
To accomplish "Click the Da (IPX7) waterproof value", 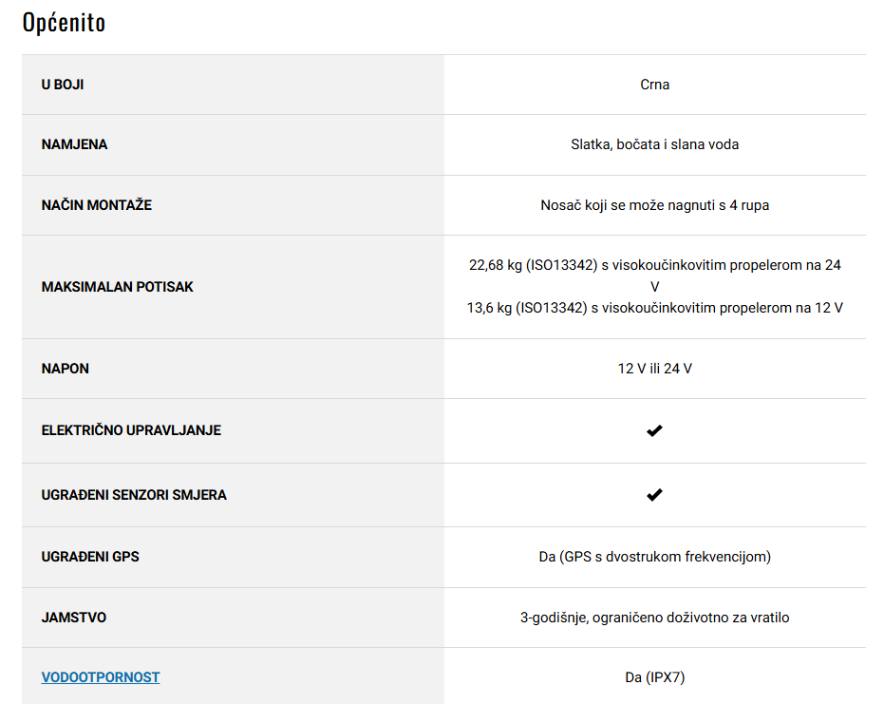I will pos(654,676).
